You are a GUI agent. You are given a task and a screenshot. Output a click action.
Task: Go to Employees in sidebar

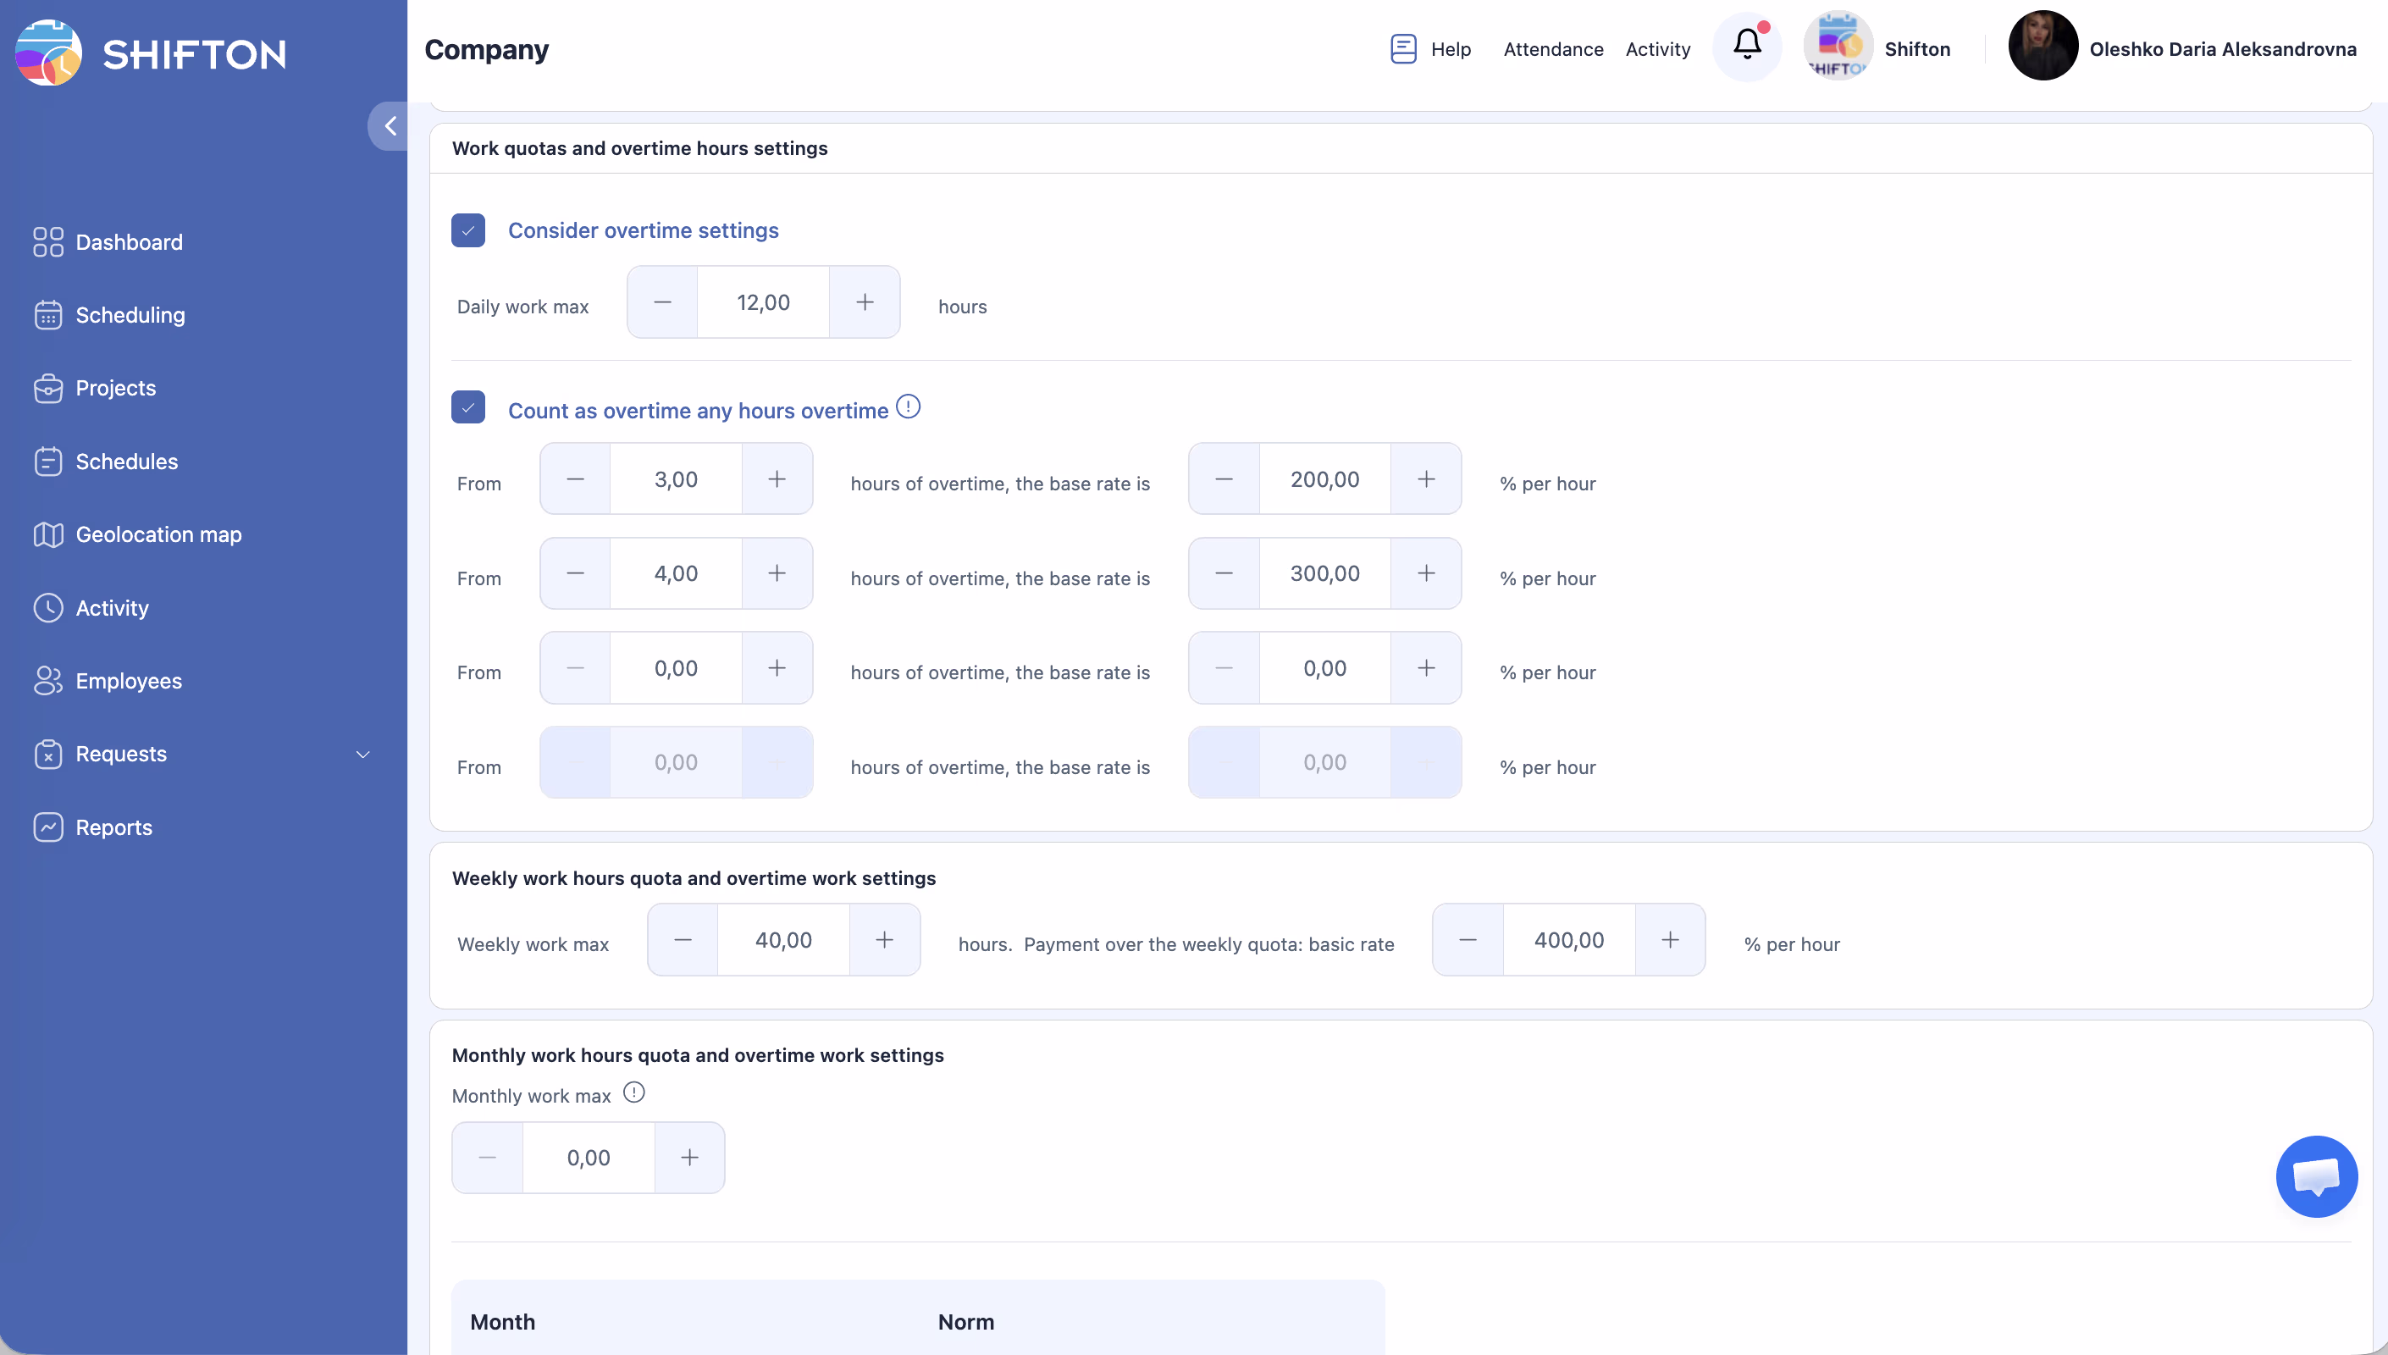point(129,680)
